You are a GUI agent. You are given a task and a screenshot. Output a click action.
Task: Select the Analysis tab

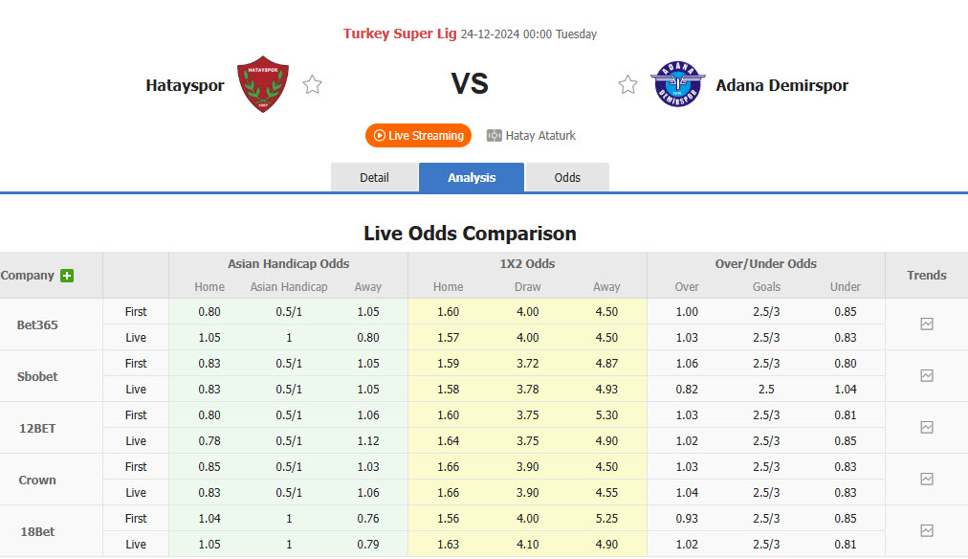pyautogui.click(x=471, y=177)
